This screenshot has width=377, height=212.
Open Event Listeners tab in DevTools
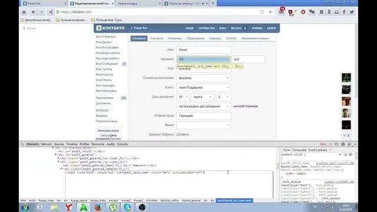318,150
